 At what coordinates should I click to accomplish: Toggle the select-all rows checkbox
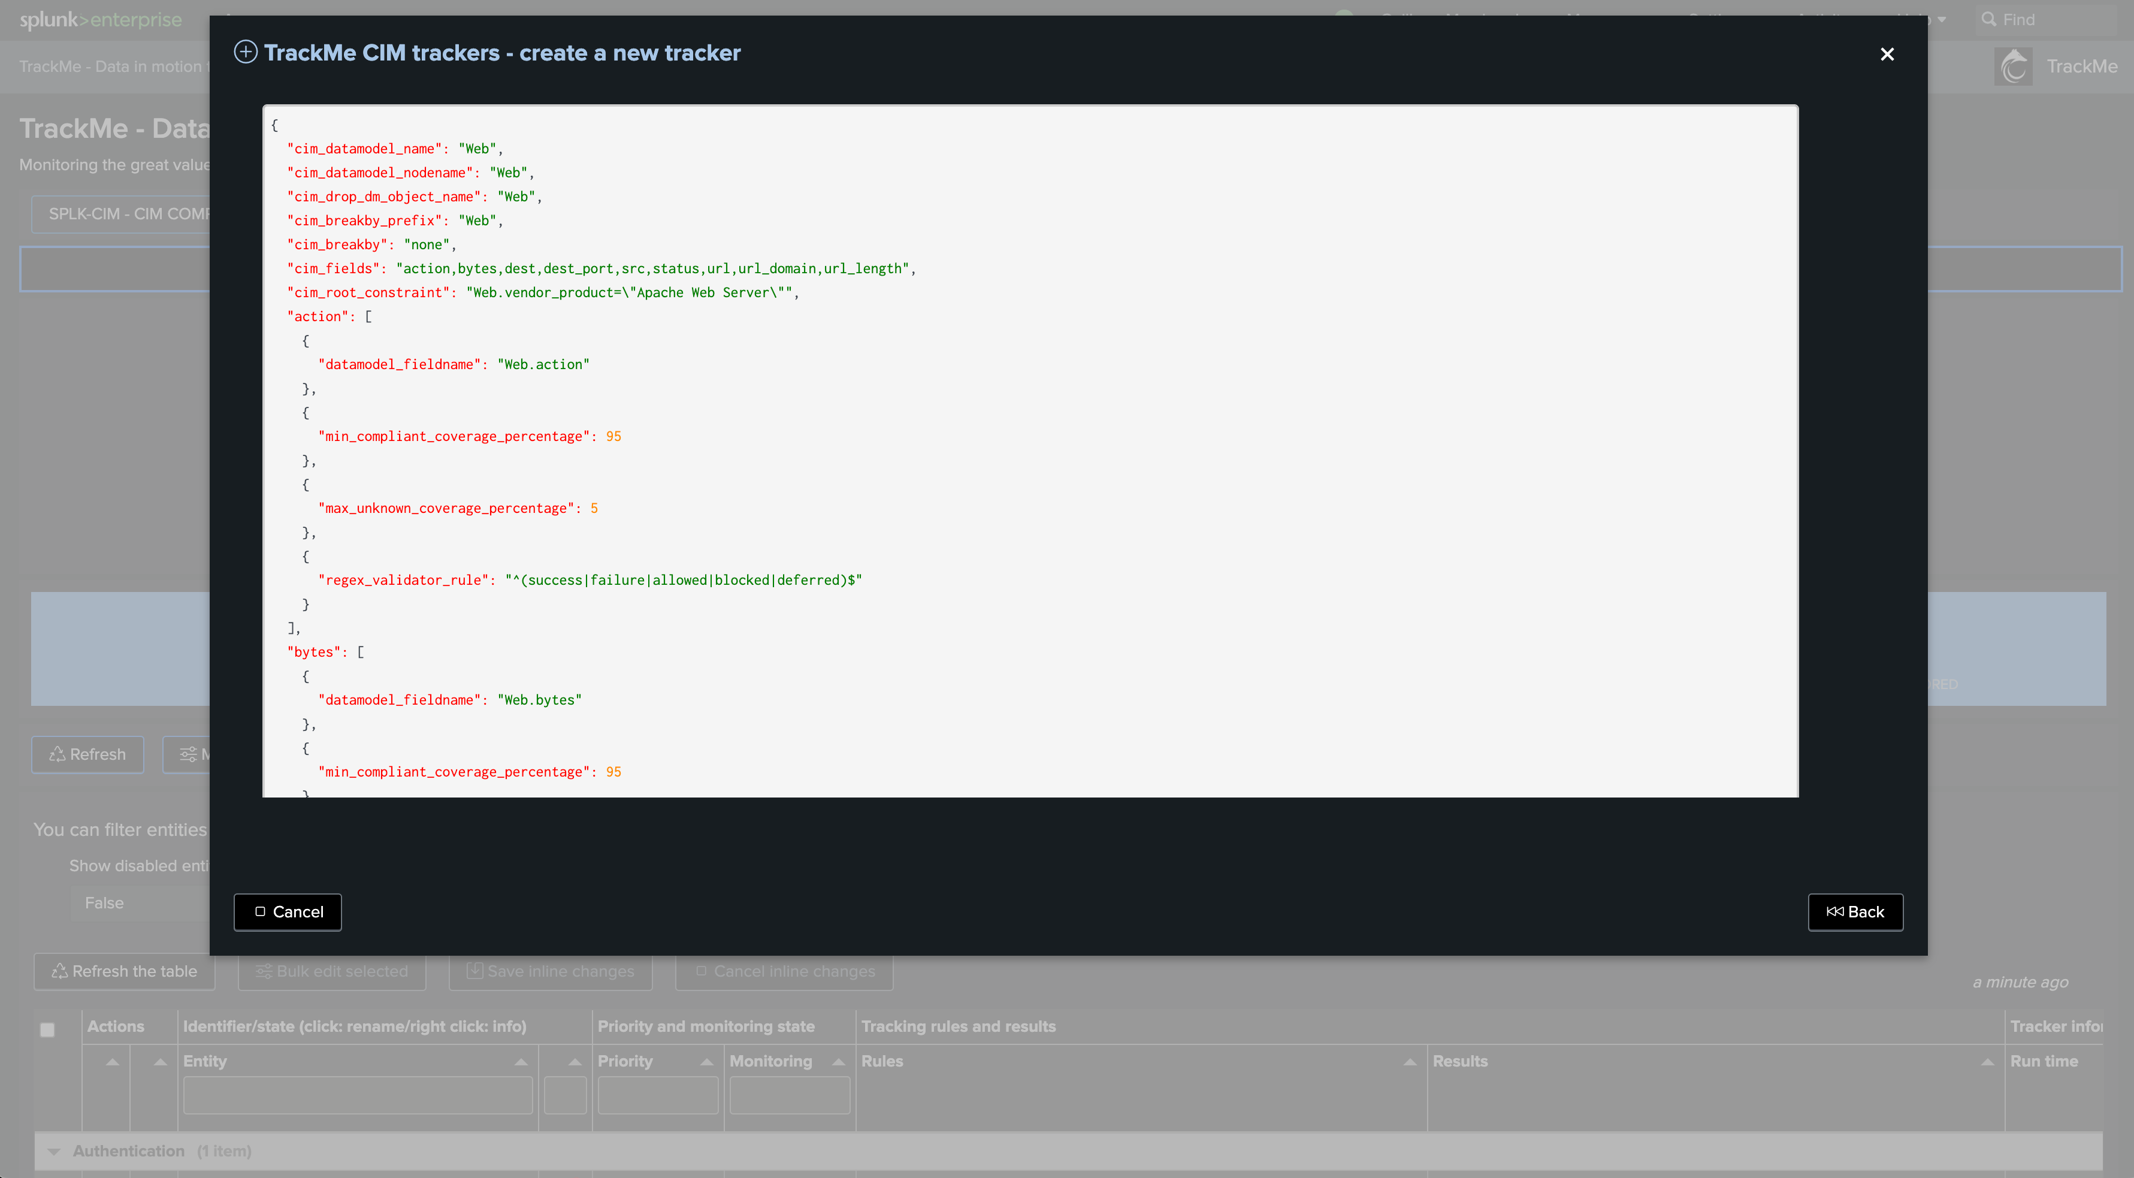click(x=47, y=1030)
